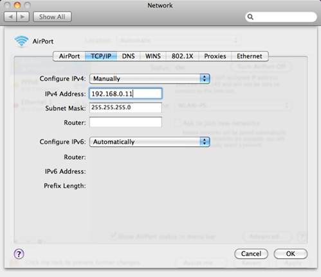The height and width of the screenshot is (277, 321).
Task: Go forward with the right arrow button
Action: (x=23, y=17)
